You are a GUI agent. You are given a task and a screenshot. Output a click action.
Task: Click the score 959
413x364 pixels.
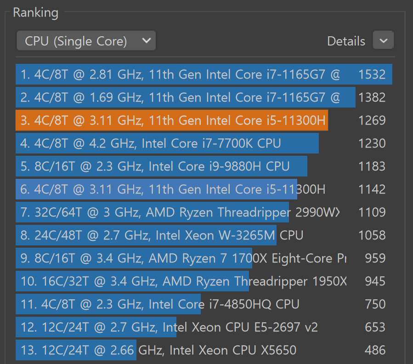(x=375, y=258)
